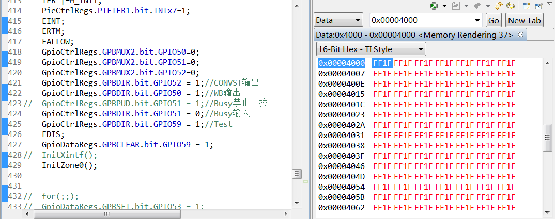Viewport: 555px width, 219px height.
Task: Click memory address 0x0000402A
Action: (342, 125)
